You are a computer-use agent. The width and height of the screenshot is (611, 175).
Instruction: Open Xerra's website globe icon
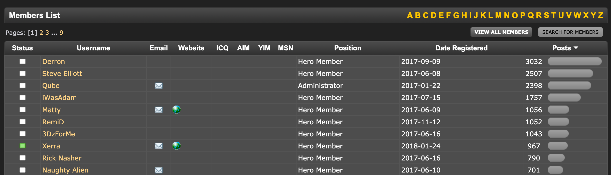point(177,146)
